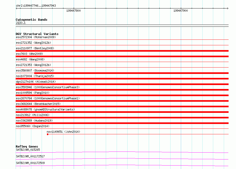Open variant nsv3362889 (Audano2019)
The height and width of the screenshot is (169, 236).
click(x=34, y=121)
